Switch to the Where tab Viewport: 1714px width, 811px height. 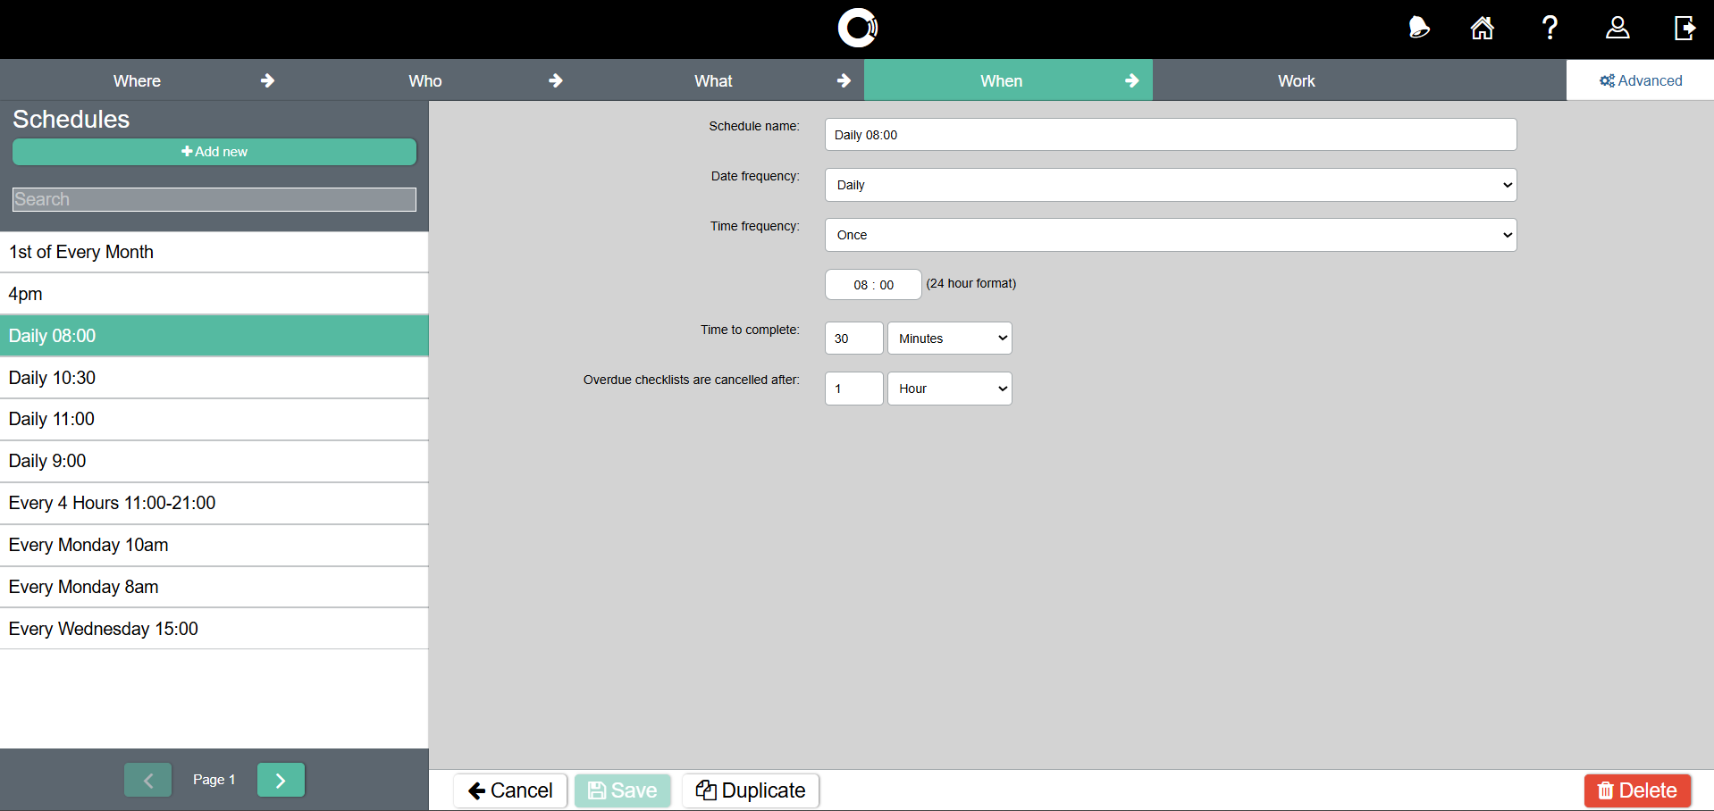(137, 81)
